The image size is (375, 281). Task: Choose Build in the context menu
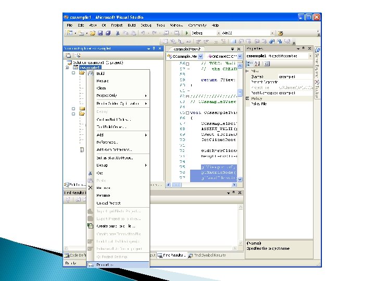[121, 73]
